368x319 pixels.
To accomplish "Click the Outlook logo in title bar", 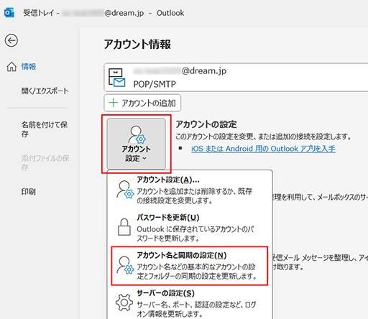I will (9, 13).
